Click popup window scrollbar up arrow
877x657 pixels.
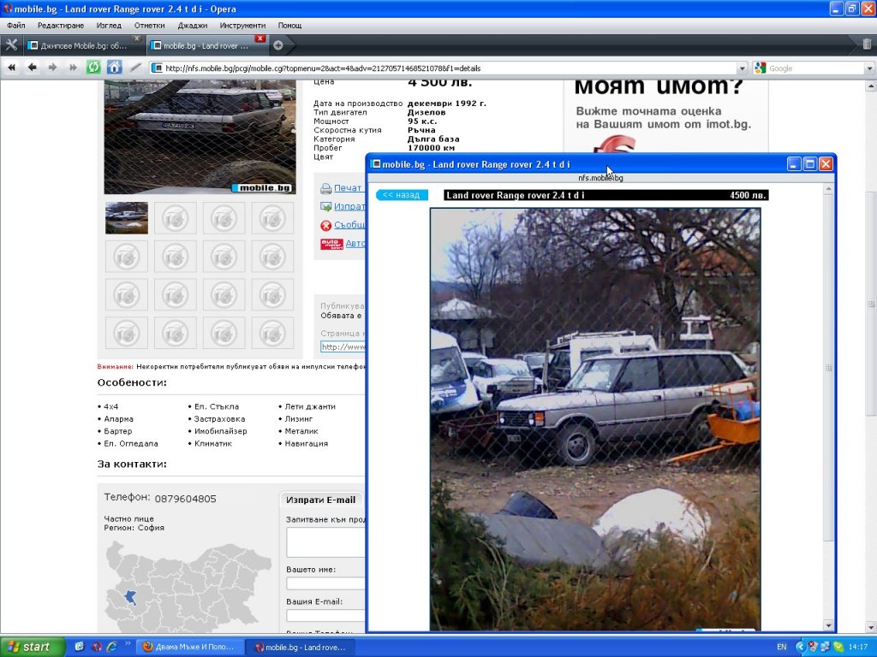(828, 189)
